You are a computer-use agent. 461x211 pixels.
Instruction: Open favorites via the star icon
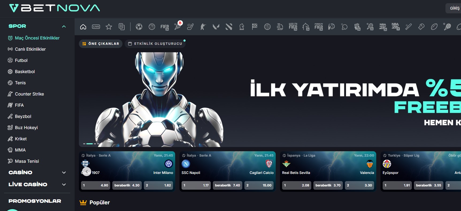109,27
